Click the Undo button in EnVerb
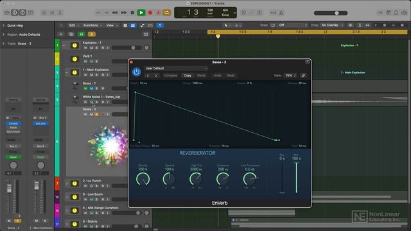Viewport: 411px width, 231px height. [217, 76]
